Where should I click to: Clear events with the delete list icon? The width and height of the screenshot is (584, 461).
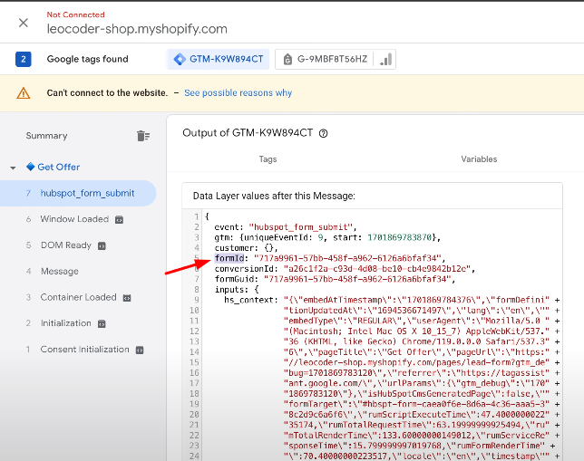click(x=143, y=136)
